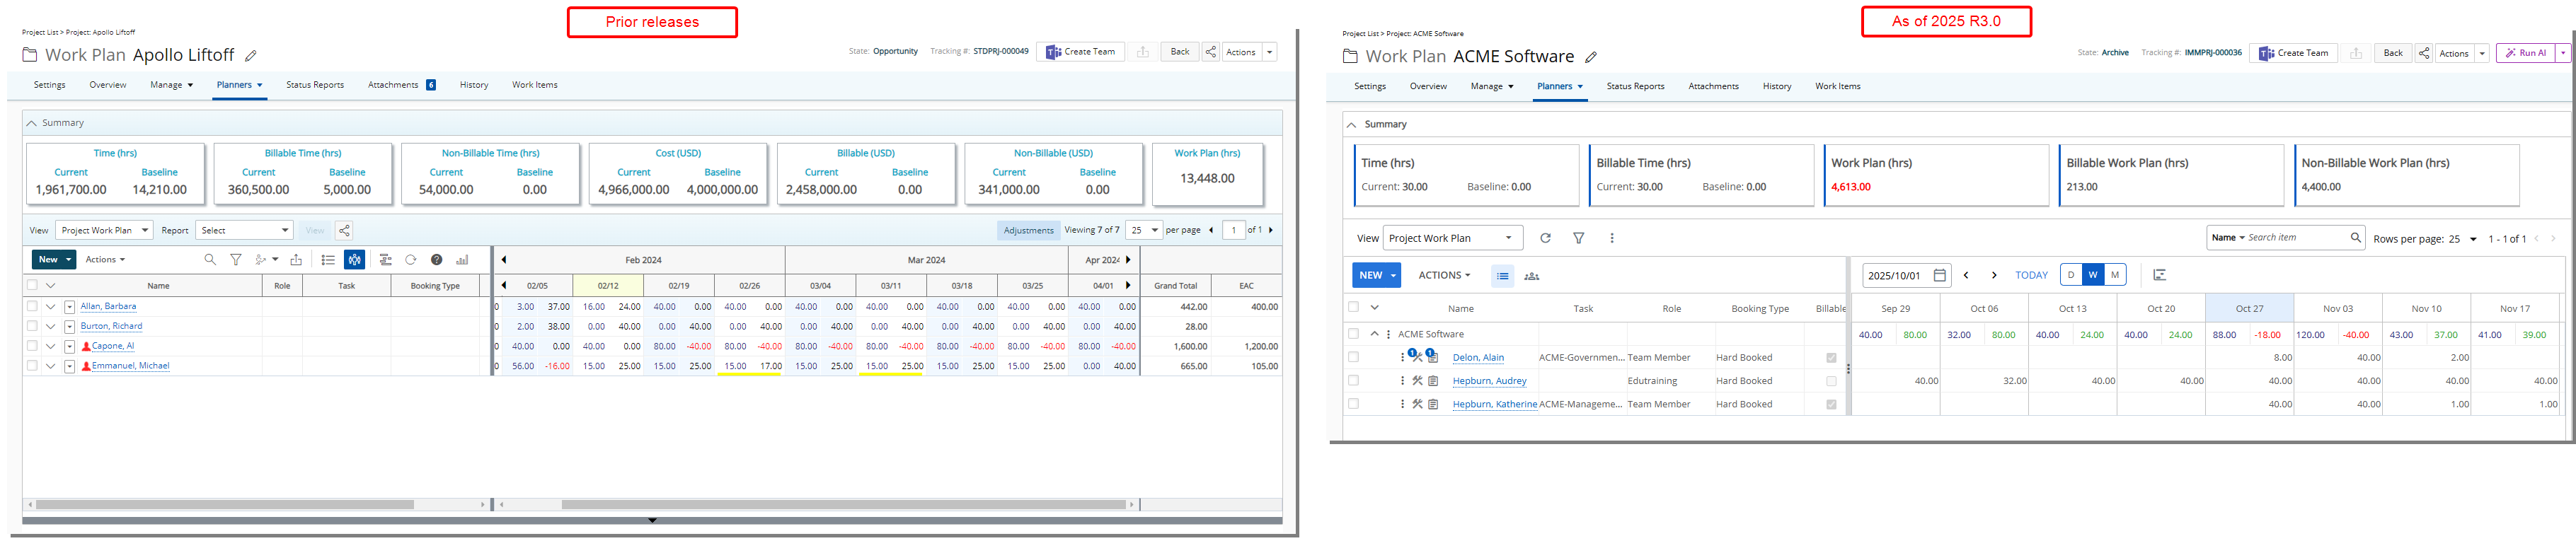Open the Capone, Al resource link

point(113,346)
